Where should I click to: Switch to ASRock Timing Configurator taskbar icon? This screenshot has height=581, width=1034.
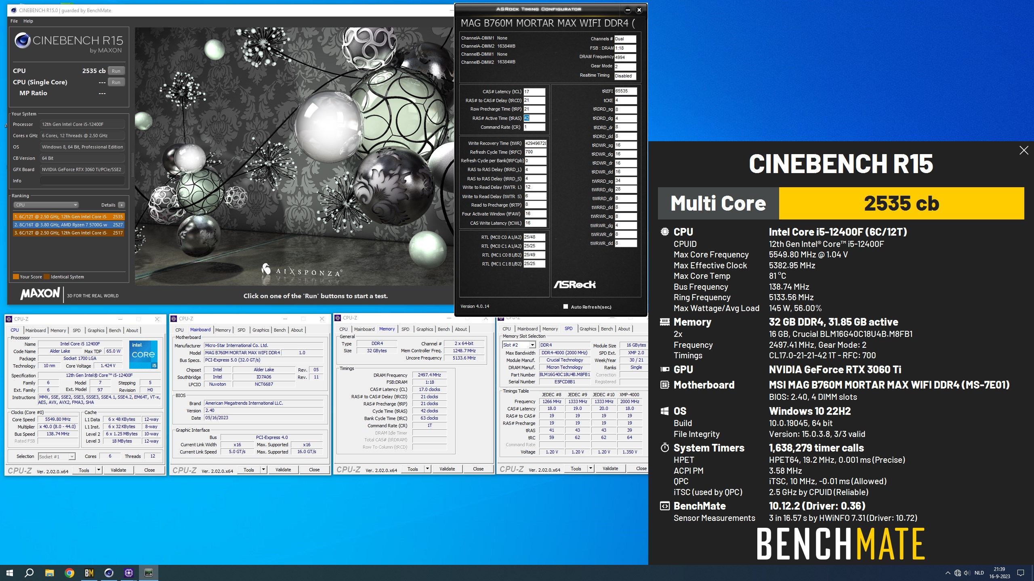pos(149,573)
